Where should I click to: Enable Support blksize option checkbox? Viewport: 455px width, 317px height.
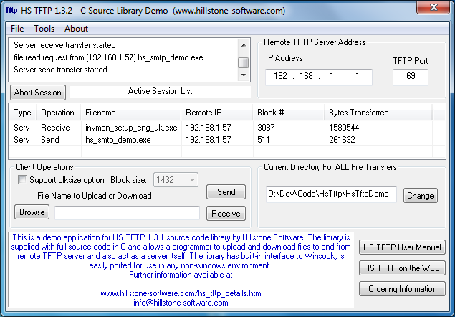(22, 180)
